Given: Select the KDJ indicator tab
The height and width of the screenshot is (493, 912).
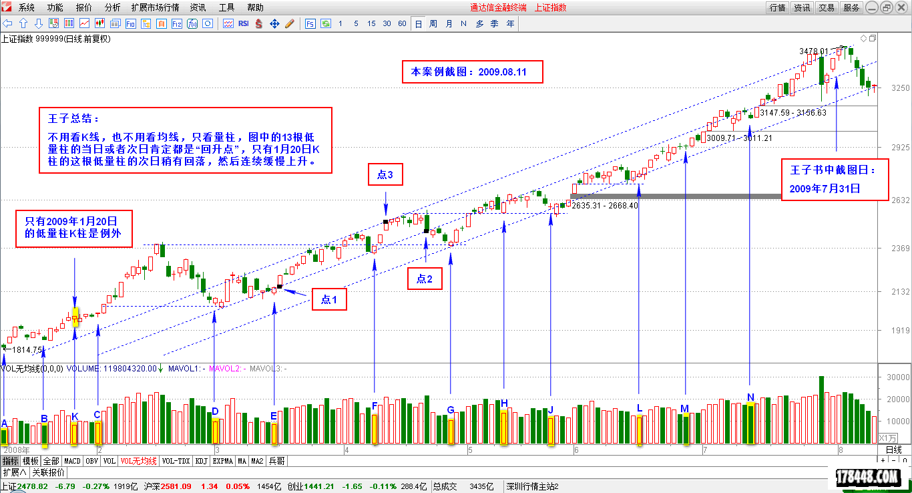Looking at the screenshot, I should [x=202, y=461].
